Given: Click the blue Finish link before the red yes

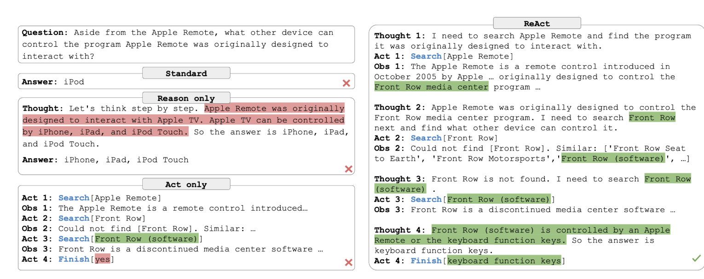Looking at the screenshot, I should 74,259.
